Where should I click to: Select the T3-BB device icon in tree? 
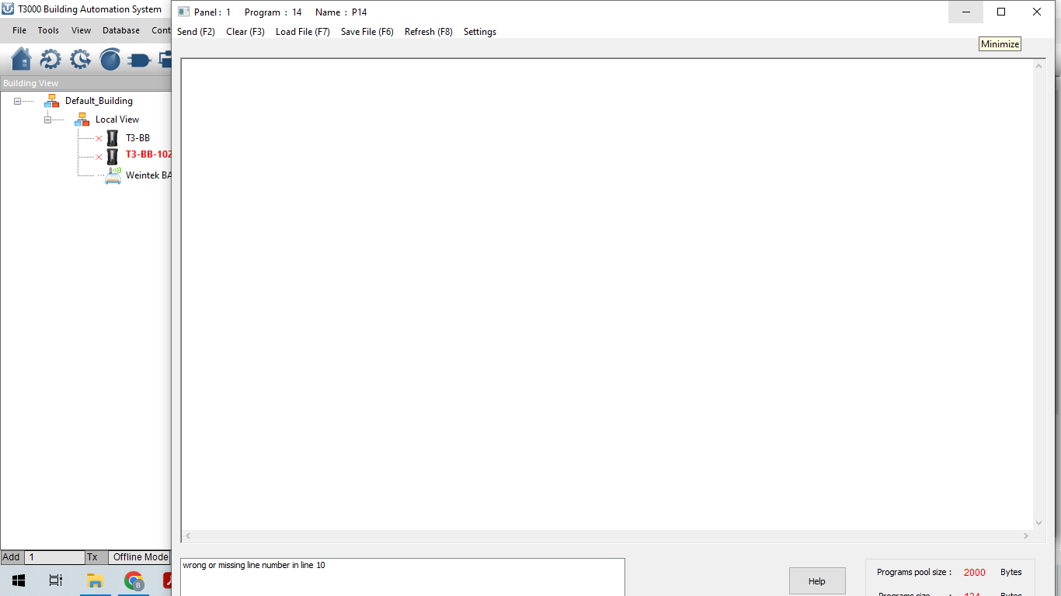click(x=113, y=138)
